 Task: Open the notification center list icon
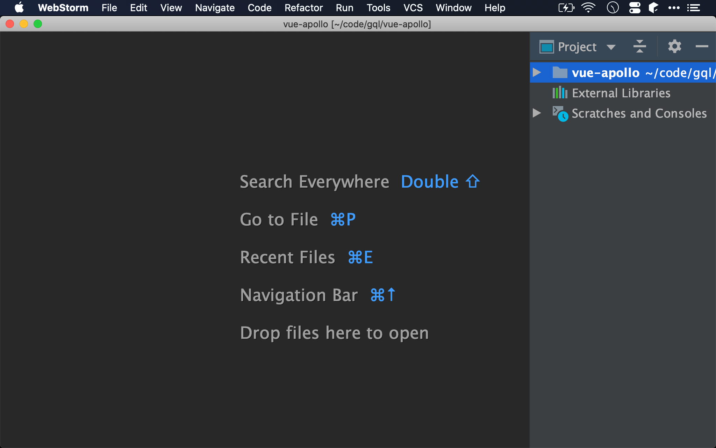tap(693, 8)
